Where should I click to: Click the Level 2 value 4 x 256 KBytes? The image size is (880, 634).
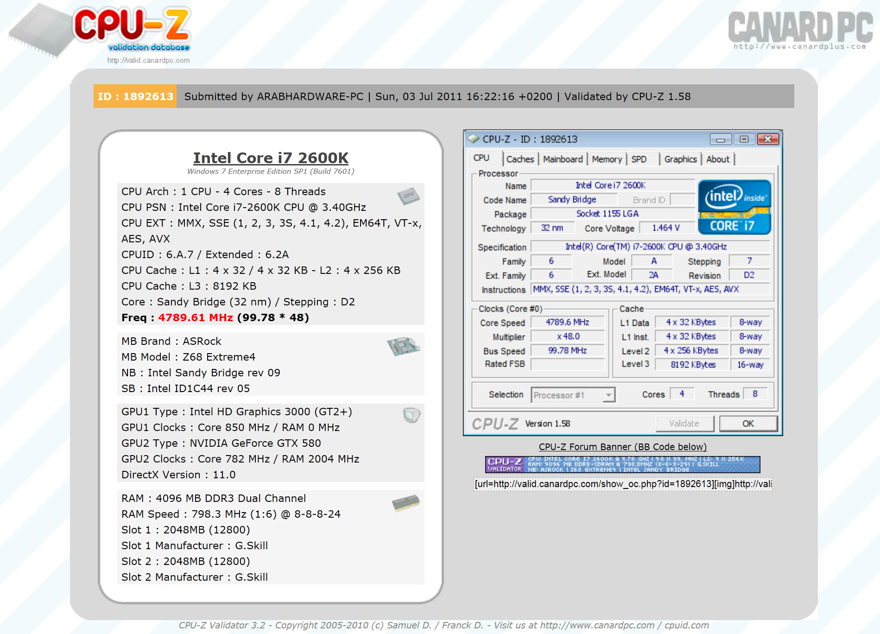[692, 350]
